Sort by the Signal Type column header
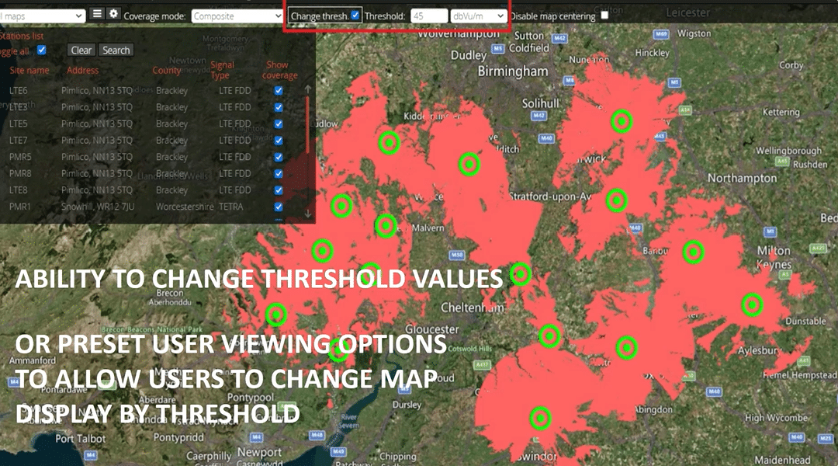838x466 pixels. [222, 70]
